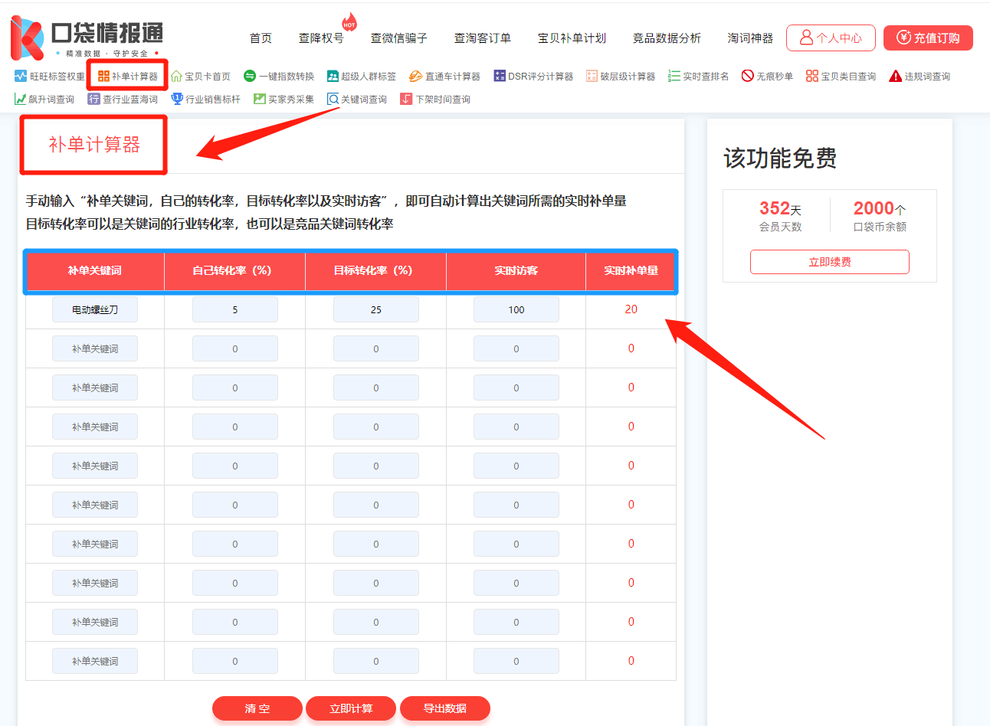Focus the 自己转化率 field showing 5

pos(235,309)
